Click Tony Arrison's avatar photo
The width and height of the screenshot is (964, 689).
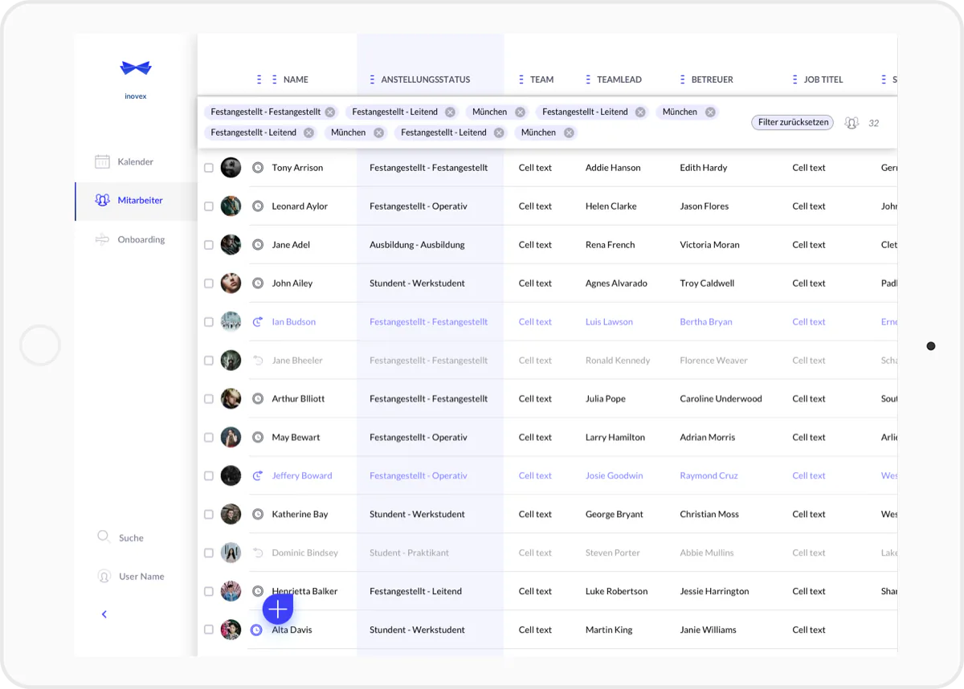(231, 168)
